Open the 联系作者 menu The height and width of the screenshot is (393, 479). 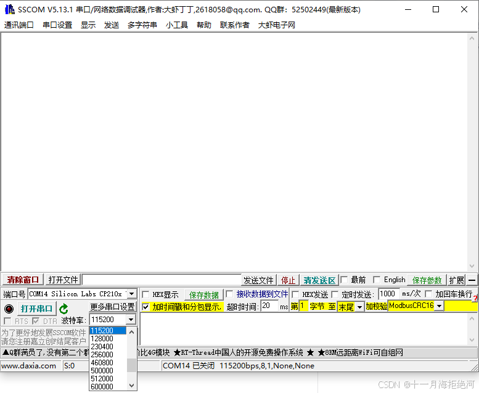(x=235, y=25)
